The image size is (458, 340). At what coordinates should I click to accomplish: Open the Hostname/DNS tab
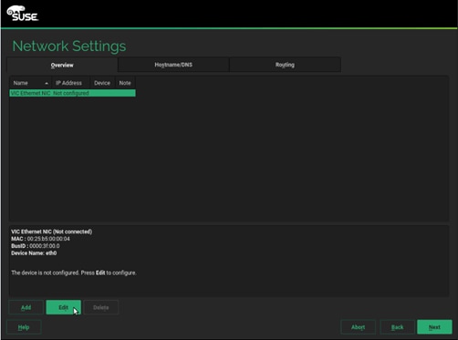(173, 65)
